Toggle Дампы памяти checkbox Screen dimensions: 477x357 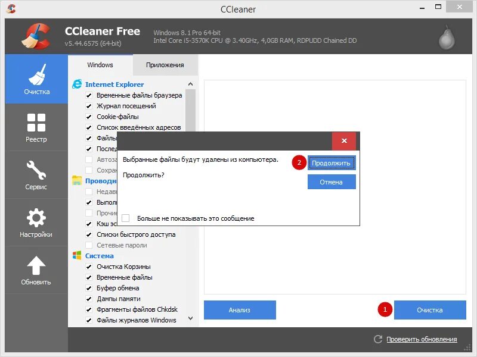tap(89, 299)
